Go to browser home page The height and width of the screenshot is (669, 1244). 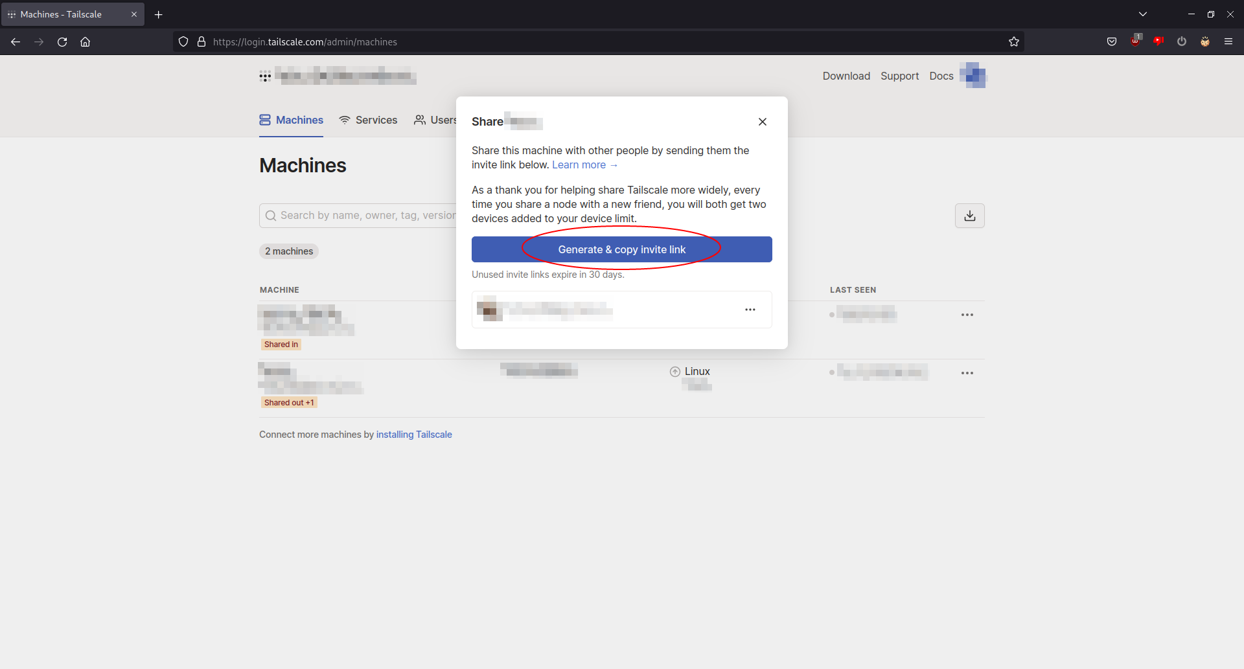tap(85, 42)
